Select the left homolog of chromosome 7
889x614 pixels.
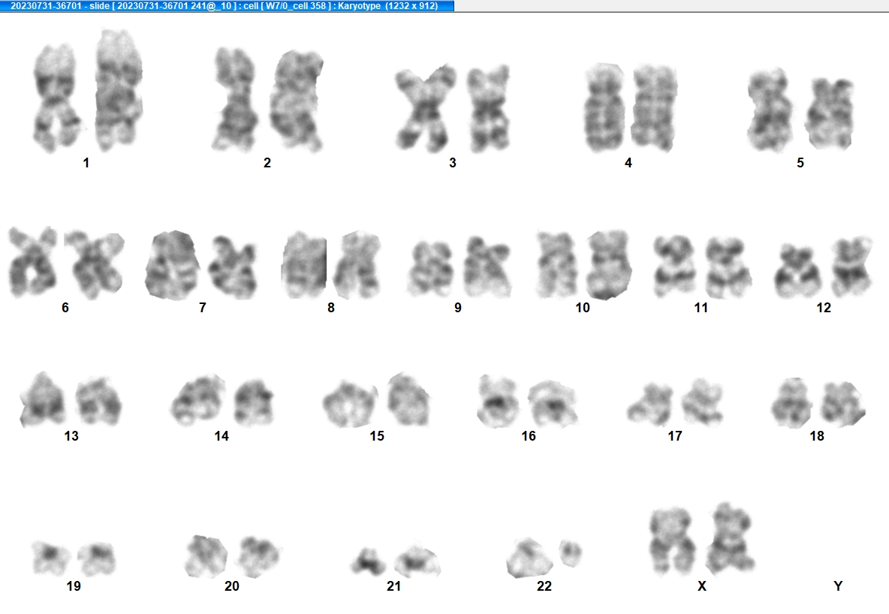click(172, 265)
